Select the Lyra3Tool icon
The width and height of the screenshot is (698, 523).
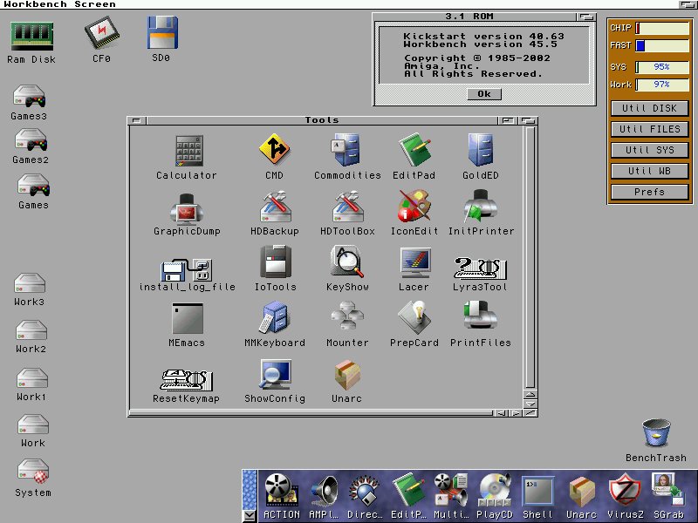click(x=480, y=268)
